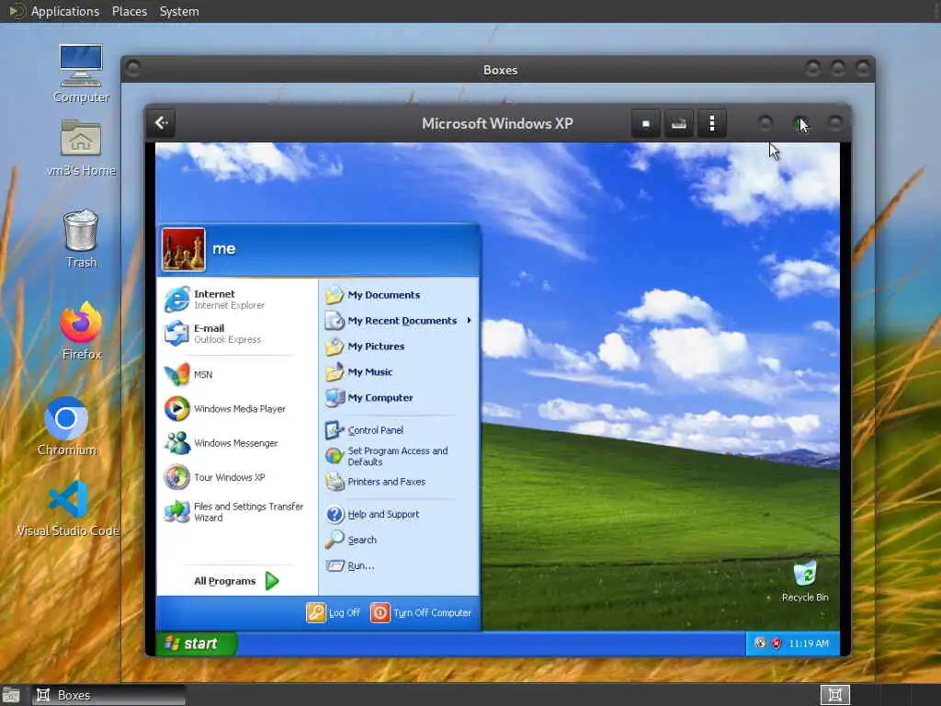Select the Firefox desktop icon

point(82,331)
